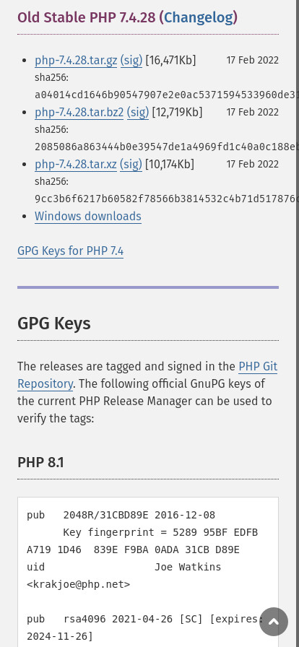Click the tar.gz sha256 hash text
The height and width of the screenshot is (647, 299).
pyautogui.click(x=165, y=95)
